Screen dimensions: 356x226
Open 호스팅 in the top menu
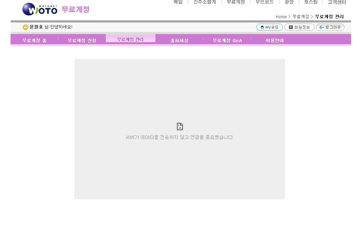tap(311, 2)
